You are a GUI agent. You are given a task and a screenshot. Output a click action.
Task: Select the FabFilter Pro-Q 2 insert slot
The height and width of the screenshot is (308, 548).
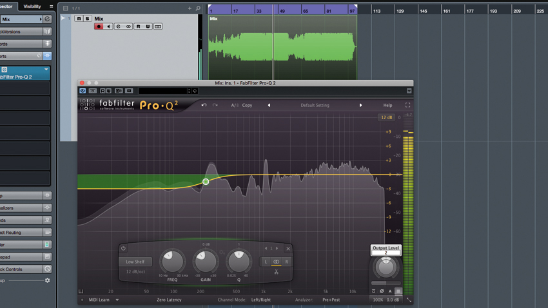pos(24,73)
